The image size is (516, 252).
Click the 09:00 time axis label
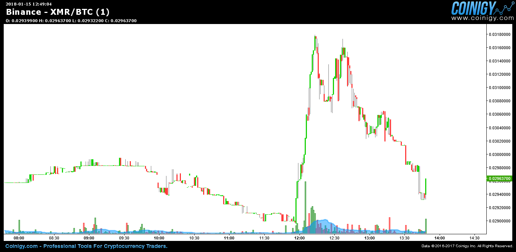[89, 238]
